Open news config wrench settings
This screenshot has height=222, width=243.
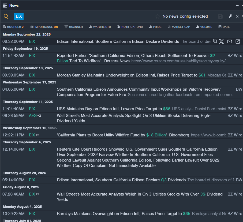coord(230,16)
